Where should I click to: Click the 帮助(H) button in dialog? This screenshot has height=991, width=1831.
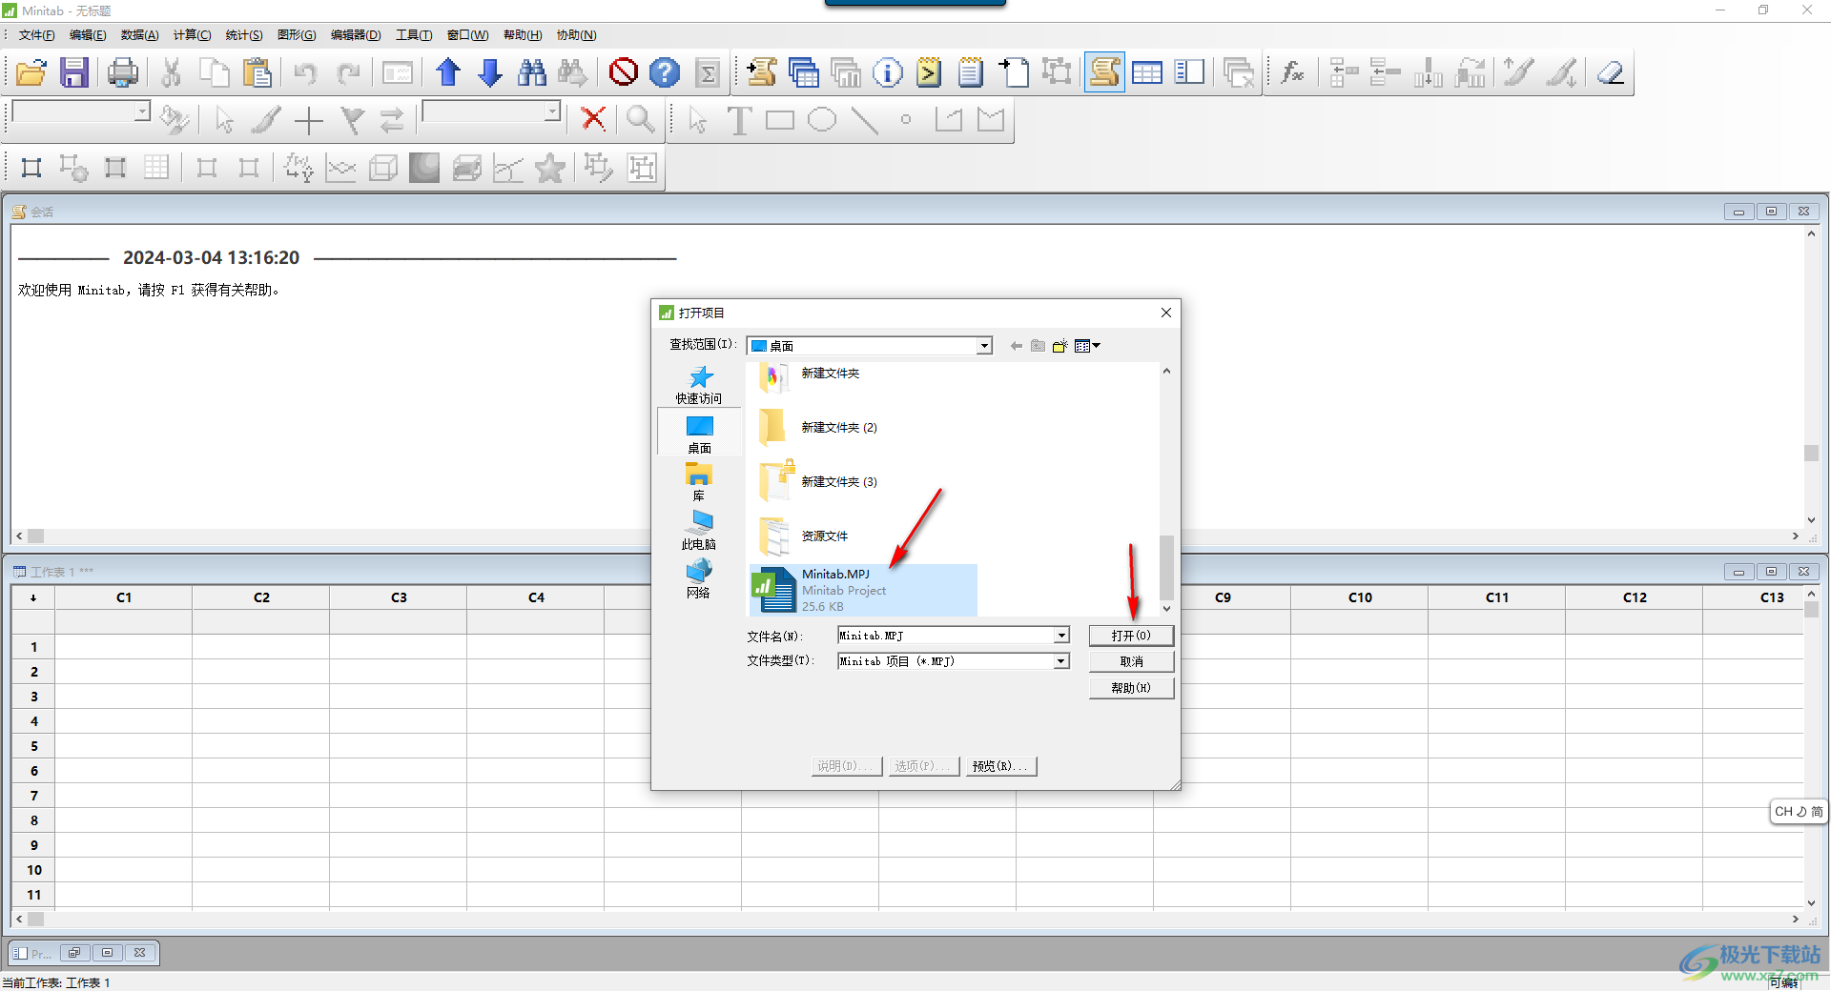tap(1131, 688)
